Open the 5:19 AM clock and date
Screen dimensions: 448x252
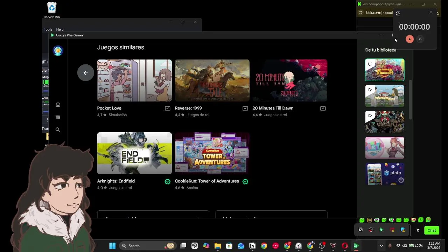434,246
